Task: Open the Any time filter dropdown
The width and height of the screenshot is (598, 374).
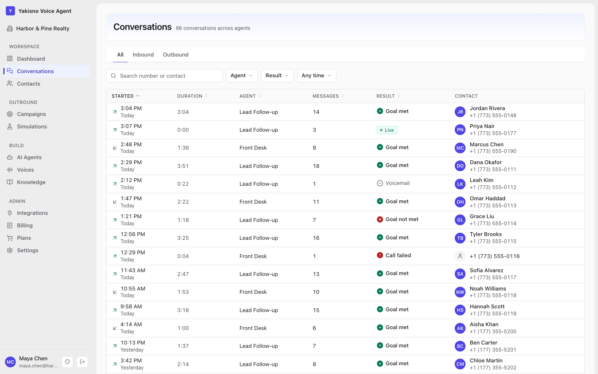Action: (x=316, y=76)
